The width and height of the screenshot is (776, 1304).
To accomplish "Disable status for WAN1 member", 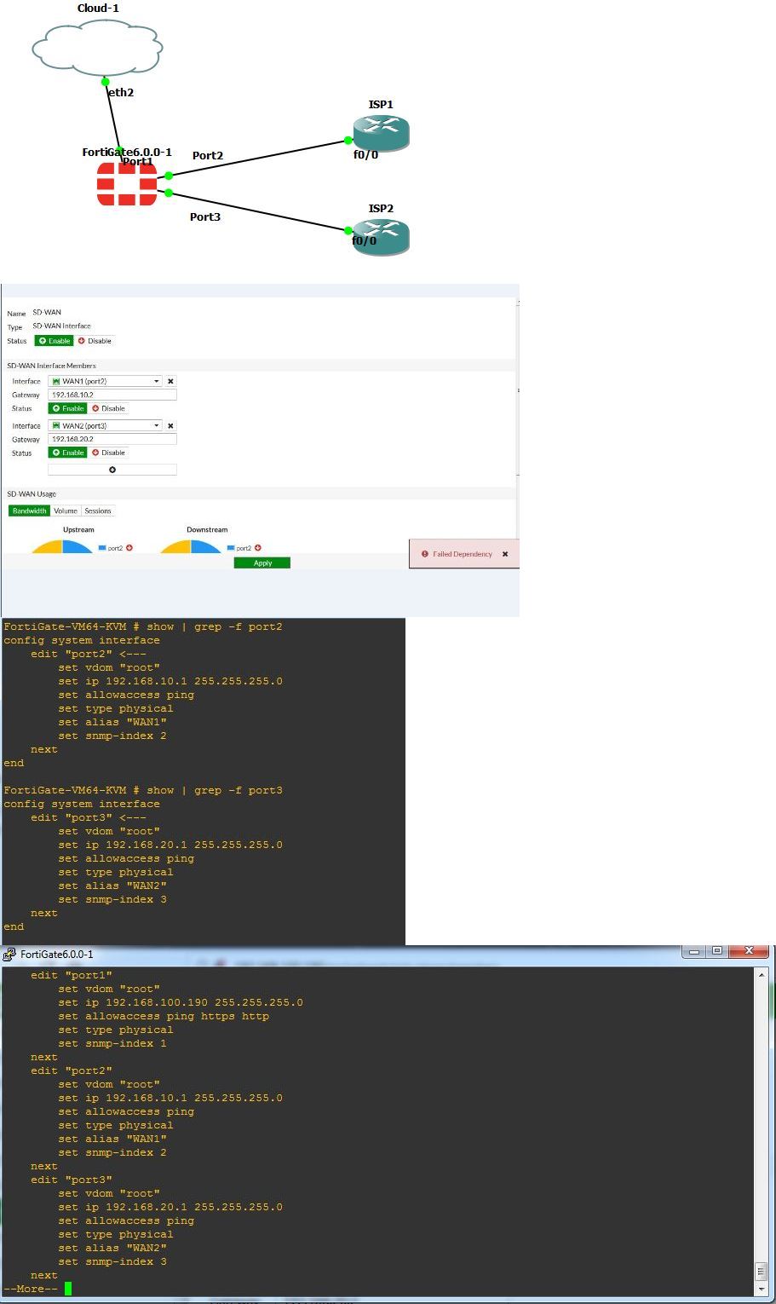I will coord(108,408).
